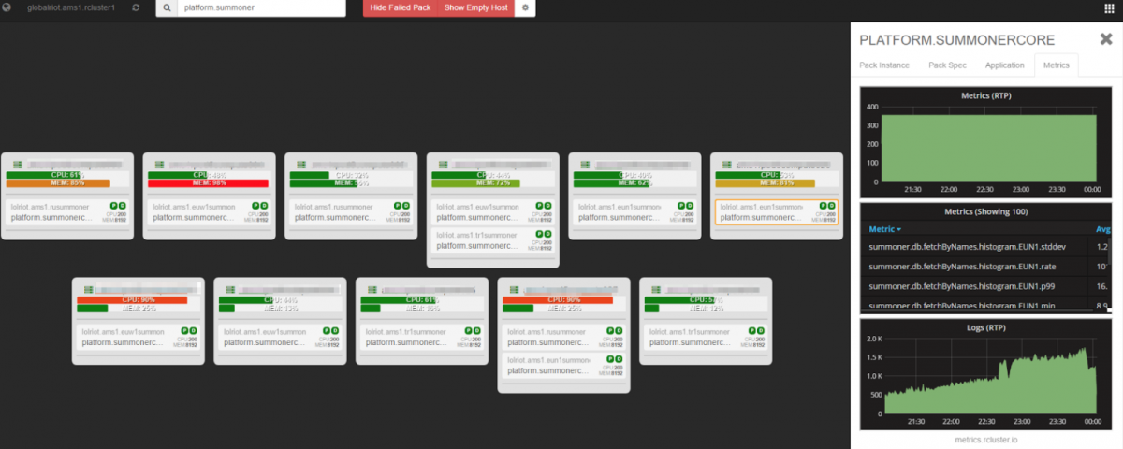Image resolution: width=1123 pixels, height=449 pixels.
Task: Sort by the Metric column dropdown header
Action: coord(886,229)
